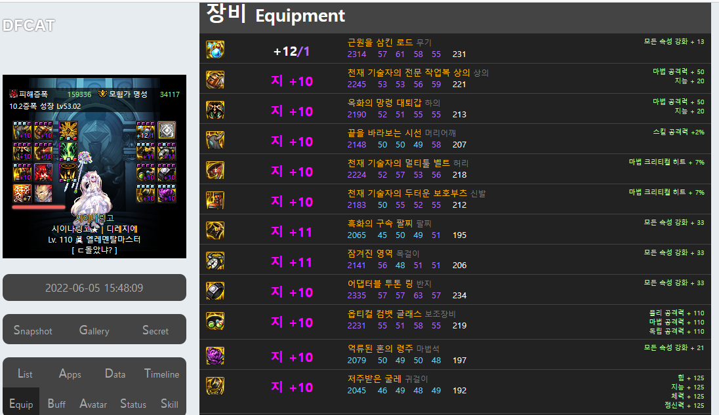The image size is (719, 415).
Task: Open the Timeline section
Action: coord(161,374)
